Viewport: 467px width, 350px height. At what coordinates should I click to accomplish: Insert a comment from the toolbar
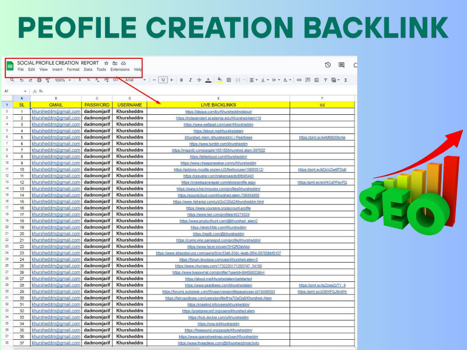pyautogui.click(x=308, y=80)
